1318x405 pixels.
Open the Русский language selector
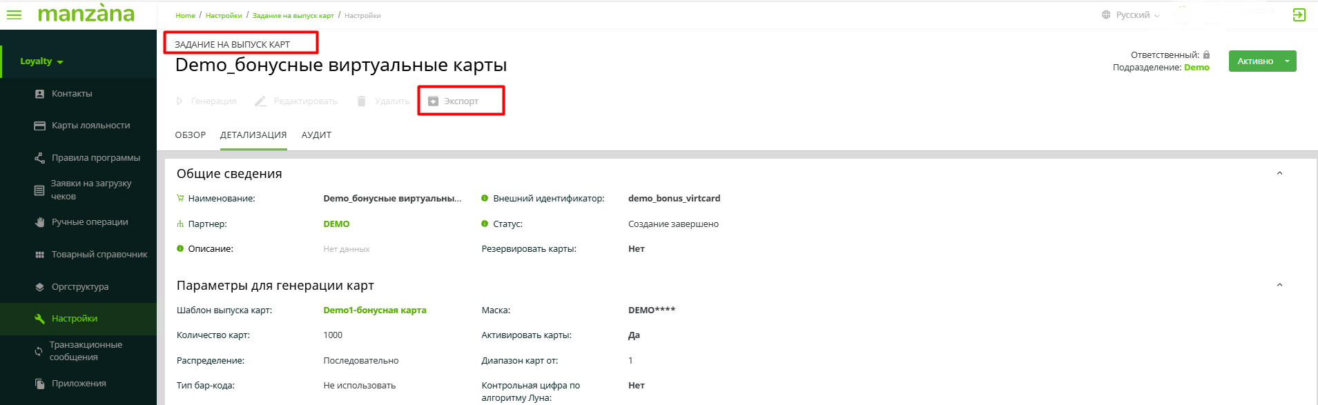click(x=1132, y=15)
